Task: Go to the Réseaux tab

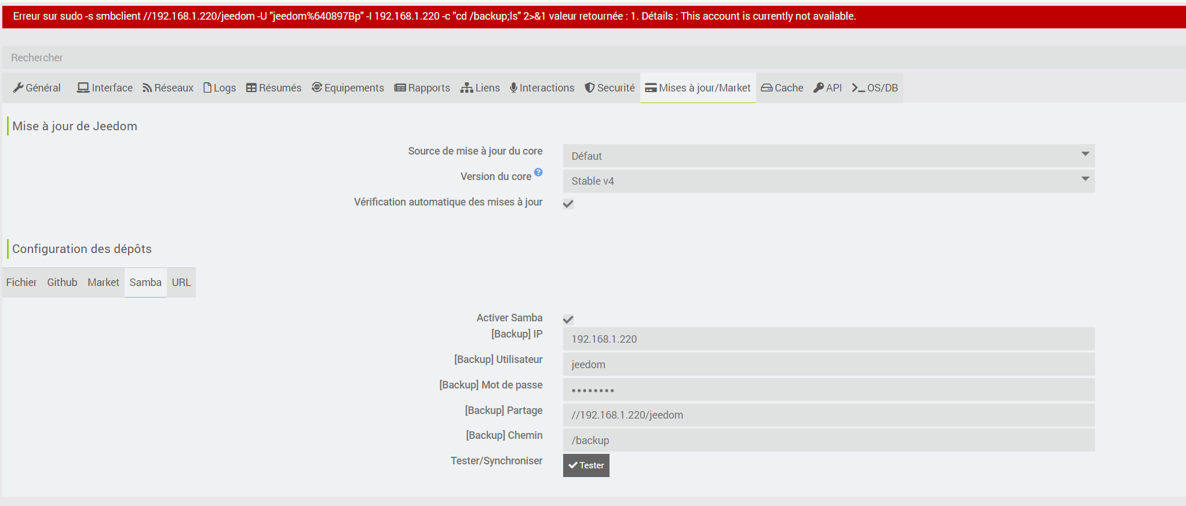Action: 168,87
